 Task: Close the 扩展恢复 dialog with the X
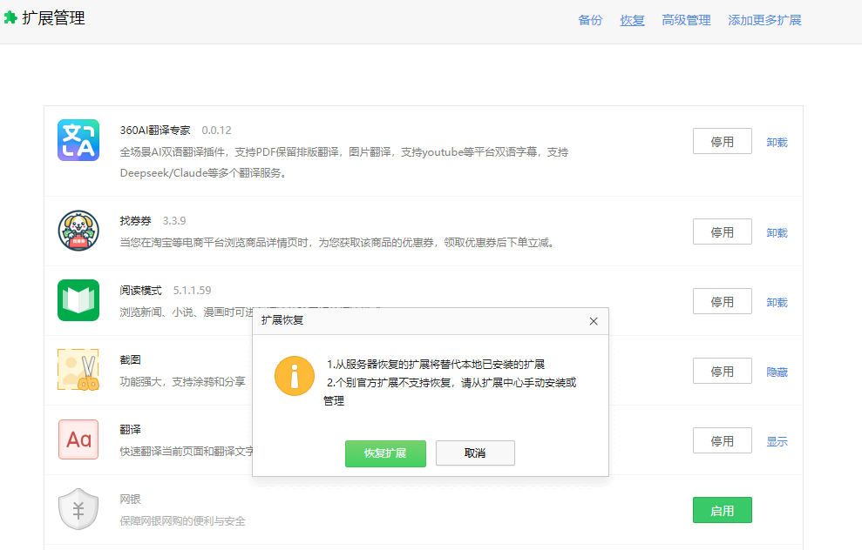coord(594,321)
